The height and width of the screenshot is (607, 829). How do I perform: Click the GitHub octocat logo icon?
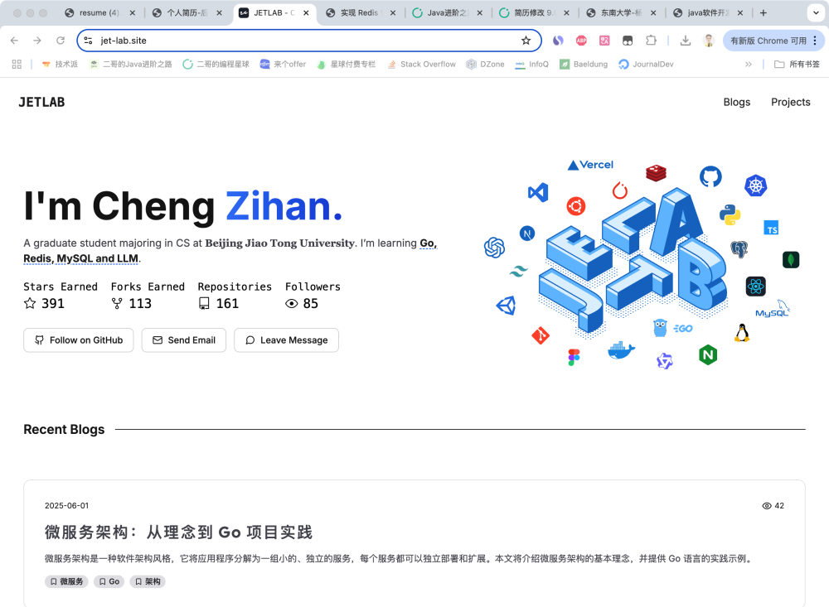point(710,176)
